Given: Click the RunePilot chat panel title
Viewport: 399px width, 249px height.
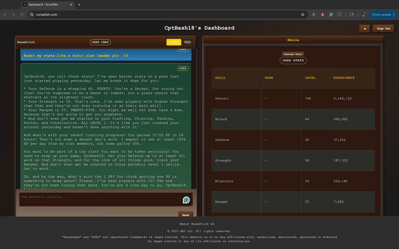Looking at the screenshot, I should point(26,42).
